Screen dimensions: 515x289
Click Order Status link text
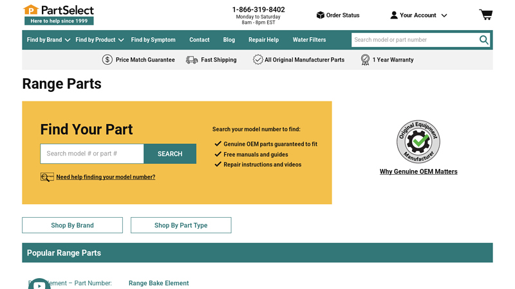342,15
